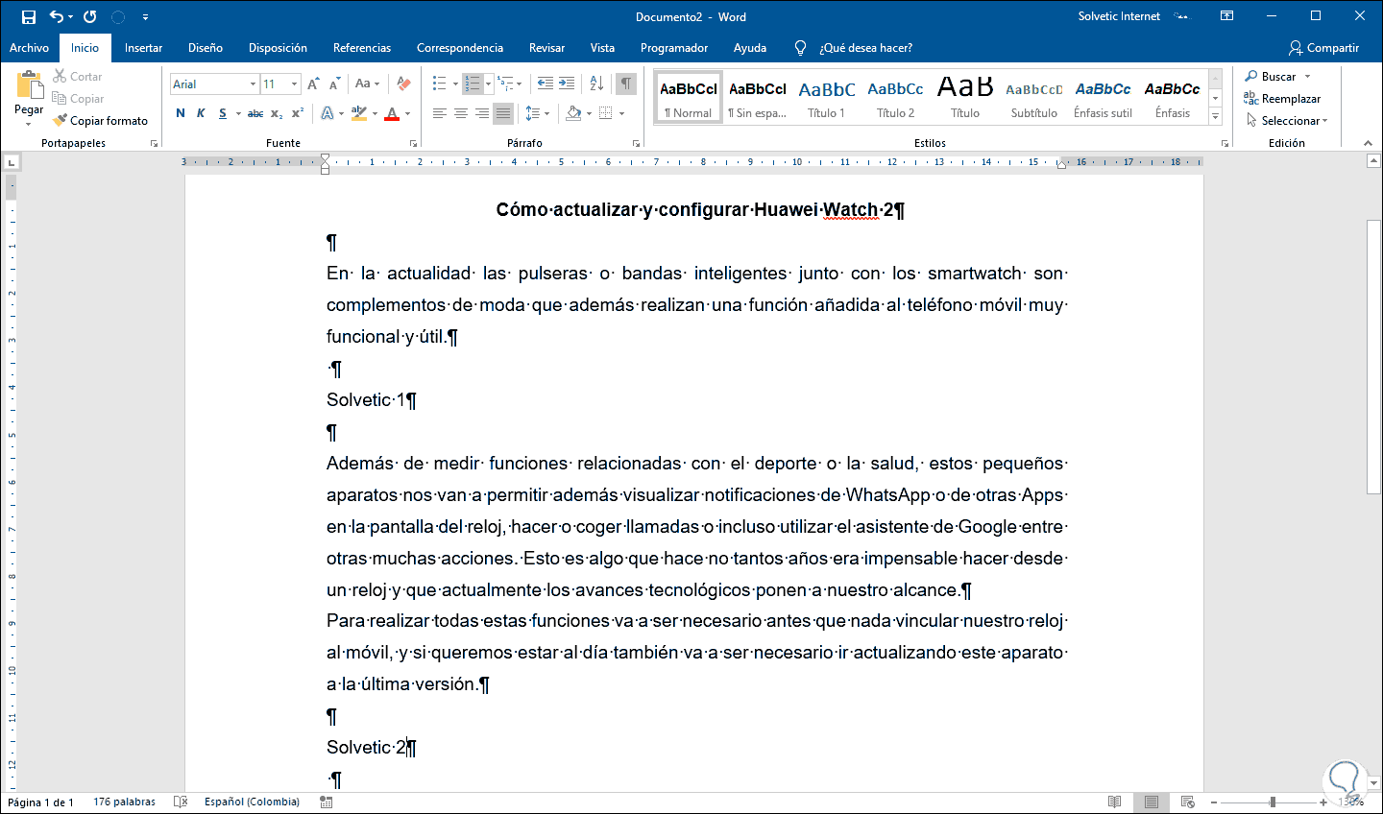
Task: Toggle bold (N) formatting
Action: point(181,113)
